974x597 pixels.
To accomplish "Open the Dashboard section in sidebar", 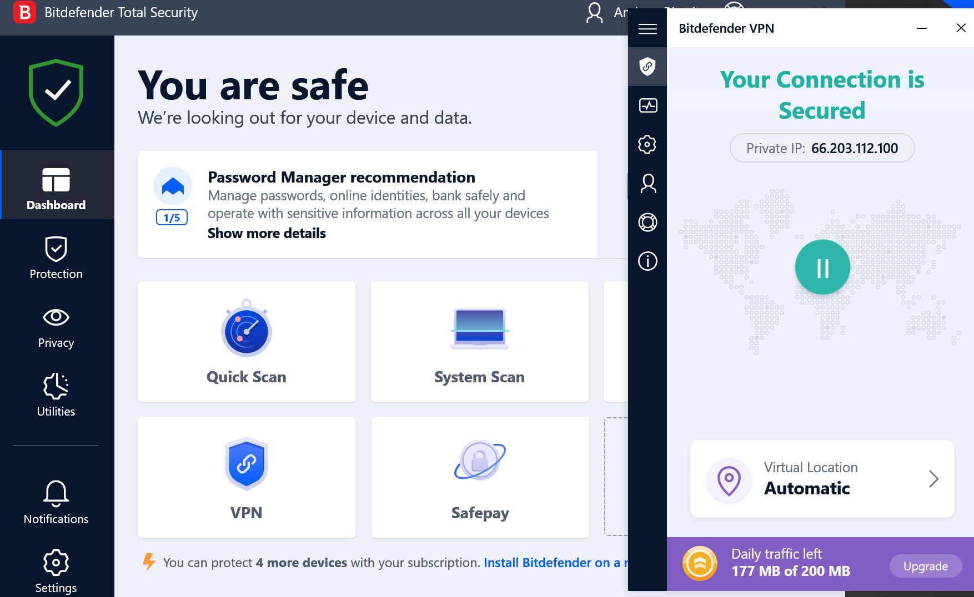I will click(x=57, y=185).
